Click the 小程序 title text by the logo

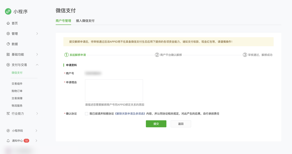click(x=21, y=12)
